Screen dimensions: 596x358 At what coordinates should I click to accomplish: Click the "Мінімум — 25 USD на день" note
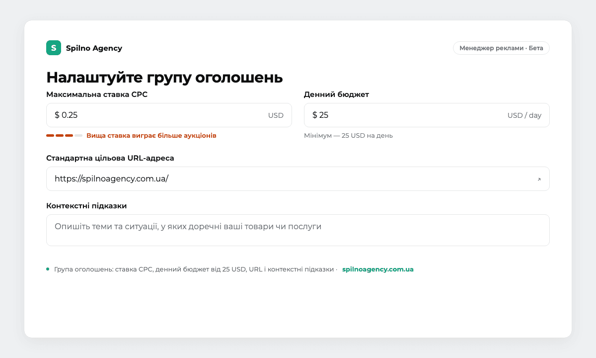click(x=348, y=135)
